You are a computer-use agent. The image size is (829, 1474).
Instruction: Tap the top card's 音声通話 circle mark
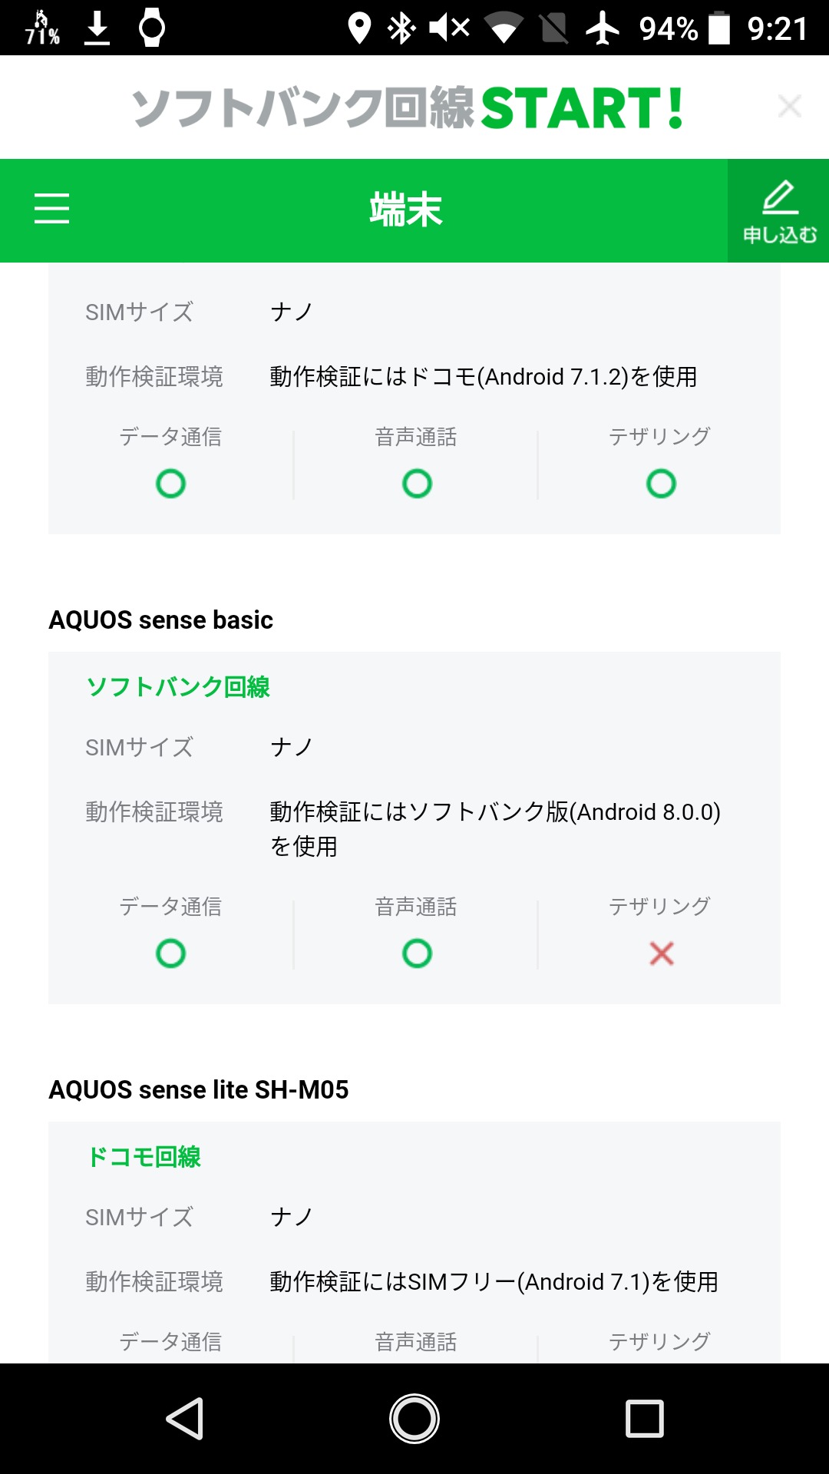point(417,484)
